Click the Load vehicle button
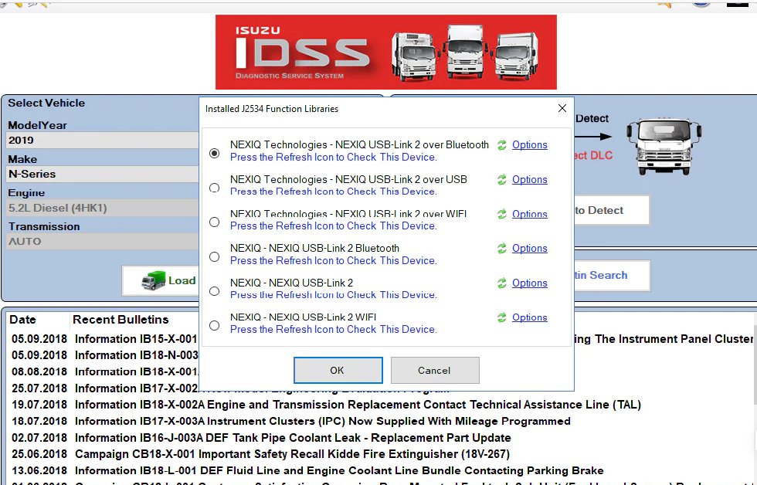This screenshot has height=485, width=757. (161, 280)
